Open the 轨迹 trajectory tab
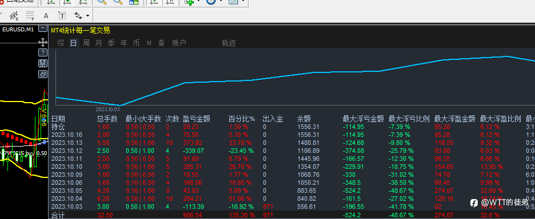 tap(229, 43)
